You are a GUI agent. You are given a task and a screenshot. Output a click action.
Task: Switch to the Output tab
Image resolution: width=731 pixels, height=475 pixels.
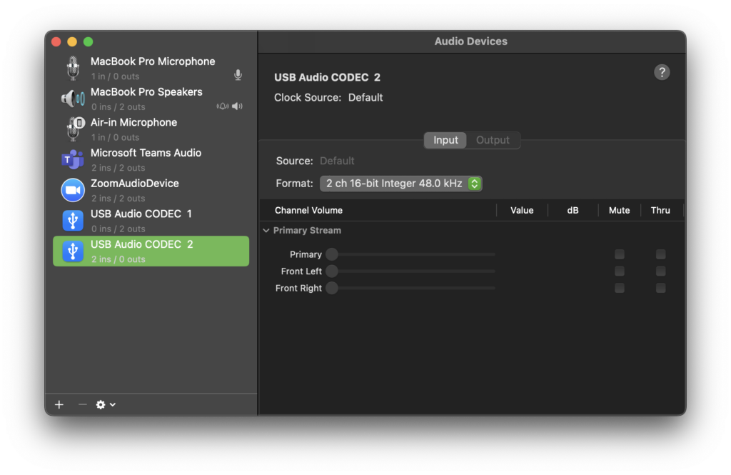point(493,140)
